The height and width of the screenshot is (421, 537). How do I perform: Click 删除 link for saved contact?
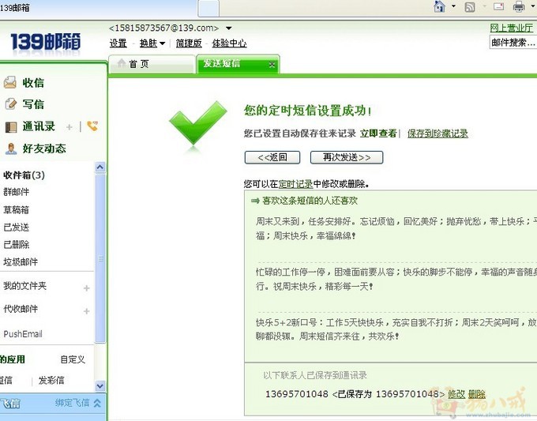(x=476, y=394)
